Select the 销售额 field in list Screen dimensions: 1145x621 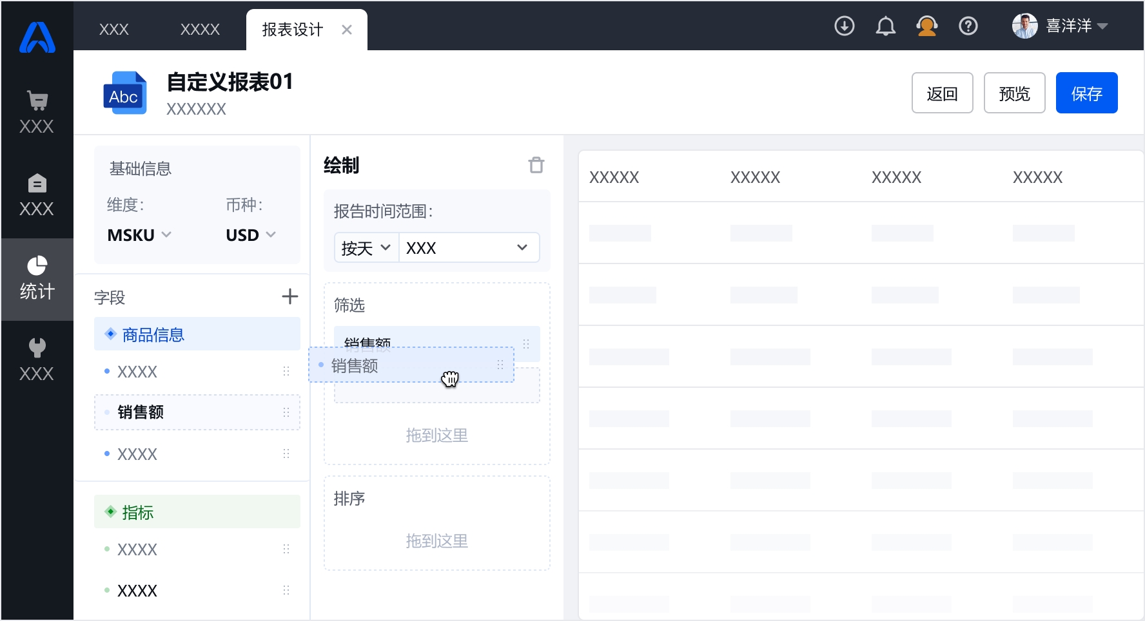[197, 412]
